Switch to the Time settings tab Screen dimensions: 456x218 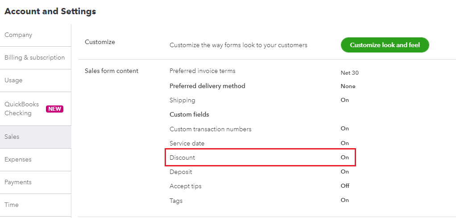[x=12, y=205]
